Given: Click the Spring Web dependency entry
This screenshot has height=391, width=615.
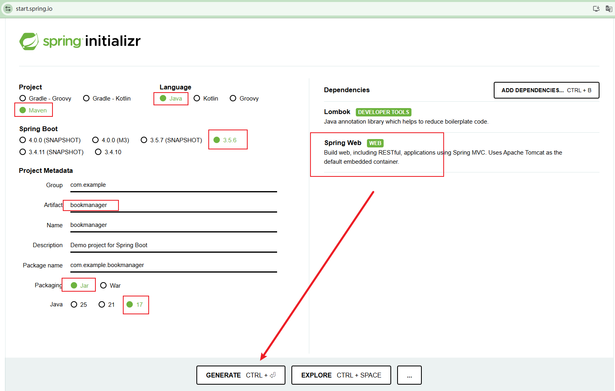Looking at the screenshot, I should click(x=462, y=153).
